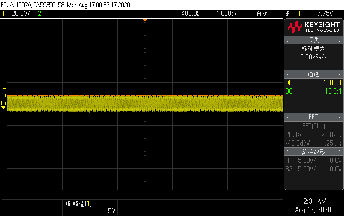Click the 5.00kSa/s sample rate readout

point(313,57)
